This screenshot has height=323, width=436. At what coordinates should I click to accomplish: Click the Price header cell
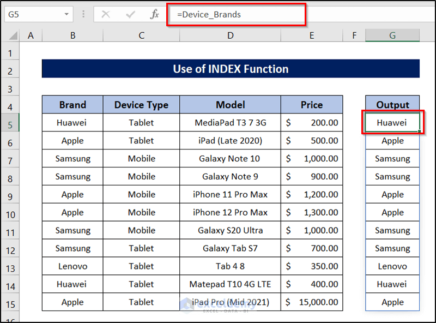312,104
